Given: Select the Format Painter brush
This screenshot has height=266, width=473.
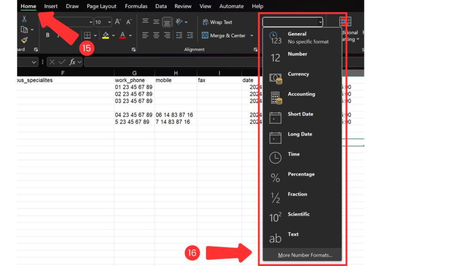Looking at the screenshot, I should [24, 40].
